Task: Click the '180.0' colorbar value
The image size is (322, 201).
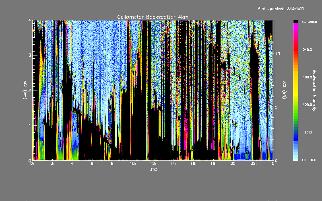Action: (x=308, y=77)
